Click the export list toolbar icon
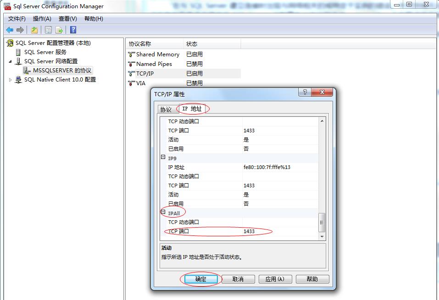 [x=59, y=30]
